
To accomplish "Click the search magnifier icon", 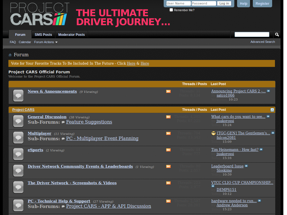I will tap(277, 34).
